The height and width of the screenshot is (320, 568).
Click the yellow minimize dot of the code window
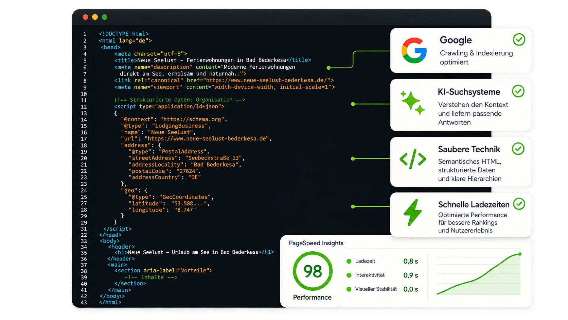(95, 17)
